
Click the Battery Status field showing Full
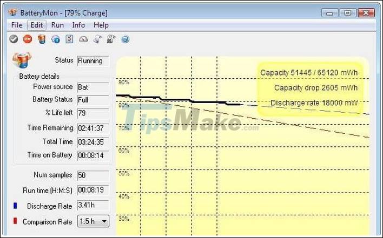(x=93, y=100)
